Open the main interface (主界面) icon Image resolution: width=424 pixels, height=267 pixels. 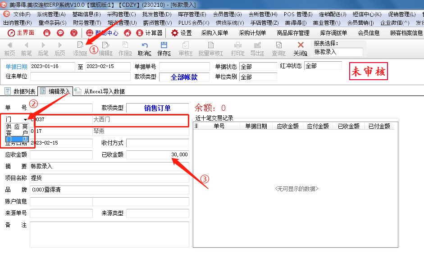point(21,33)
